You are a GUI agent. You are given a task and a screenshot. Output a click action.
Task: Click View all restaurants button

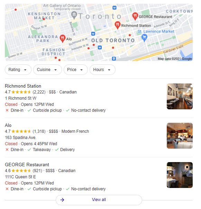pos(99,200)
